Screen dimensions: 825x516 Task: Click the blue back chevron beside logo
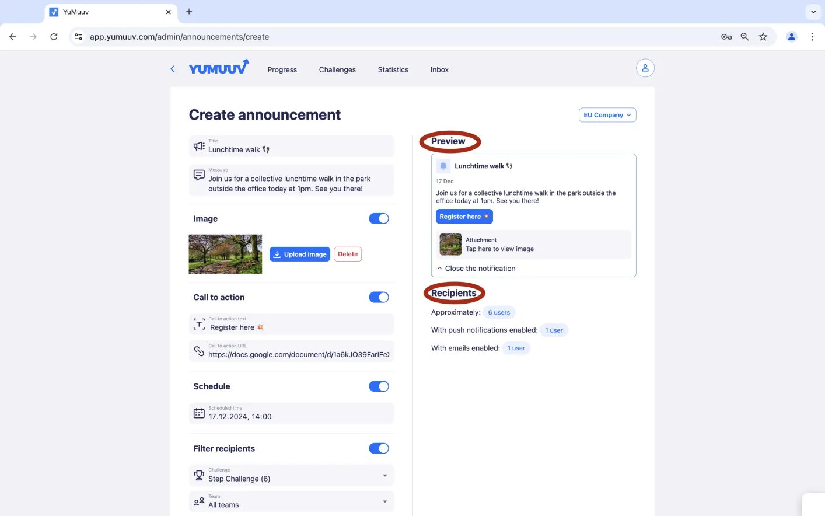coord(172,69)
